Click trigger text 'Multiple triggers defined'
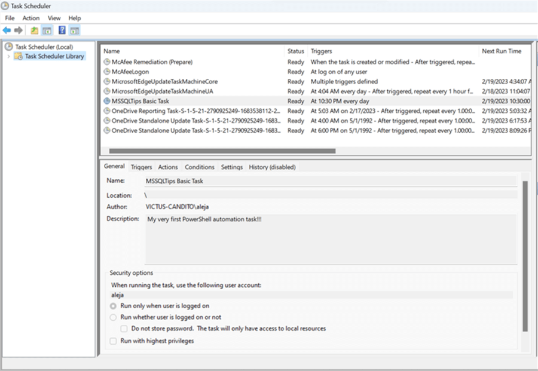The width and height of the screenshot is (538, 371). (344, 82)
